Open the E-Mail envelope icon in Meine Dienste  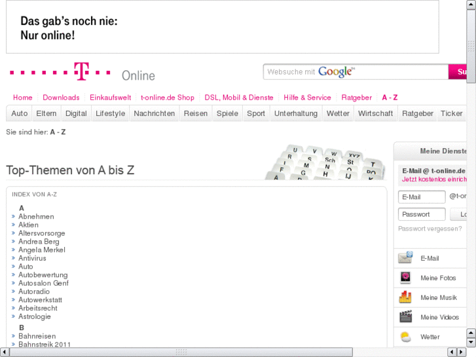(405, 257)
